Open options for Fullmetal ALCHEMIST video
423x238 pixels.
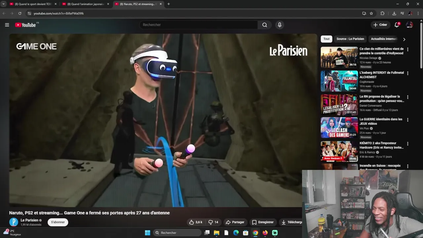coord(407,73)
